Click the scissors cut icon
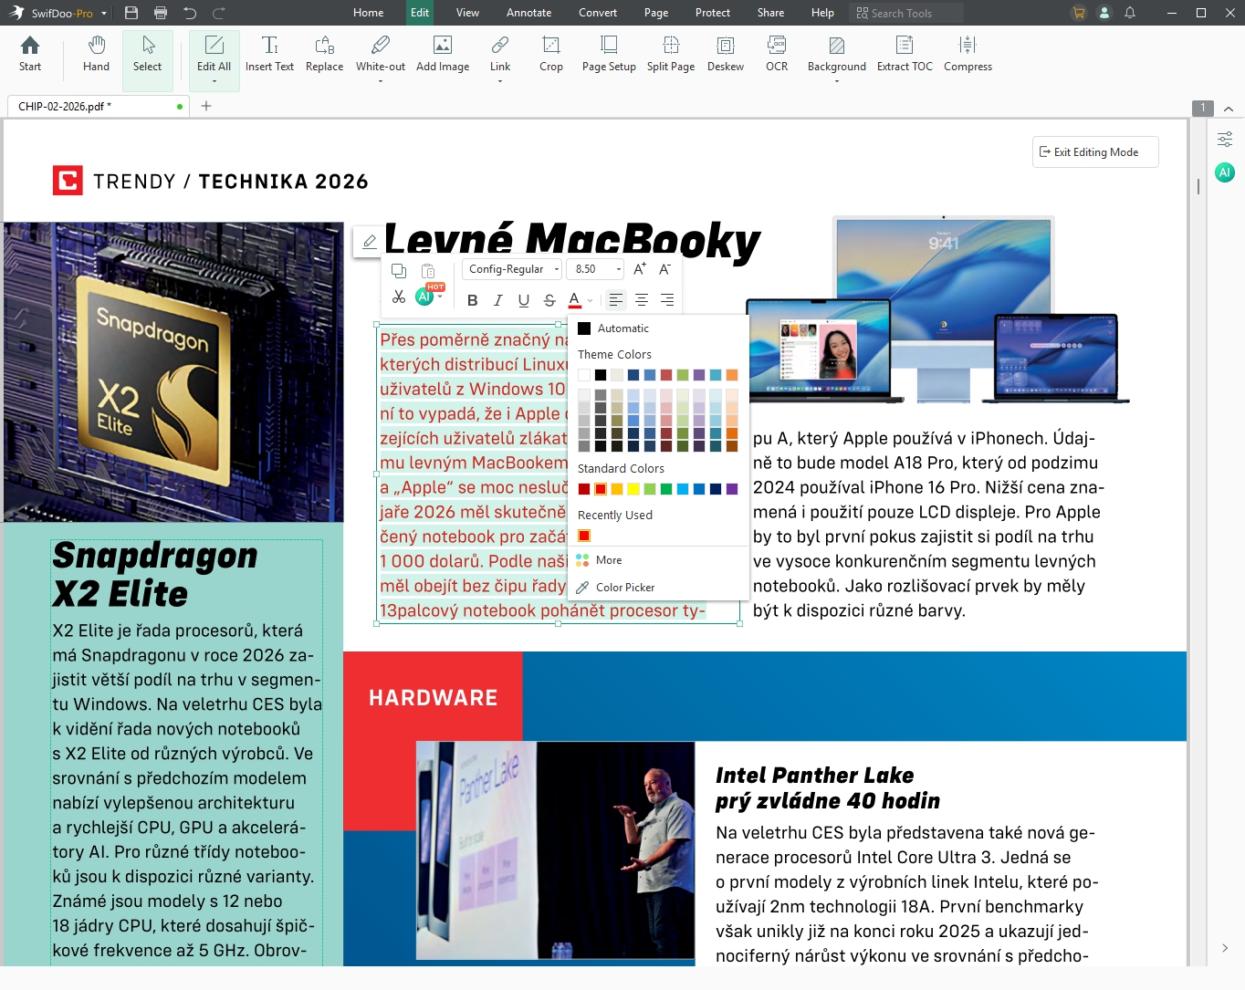The width and height of the screenshot is (1245, 990). coord(399,297)
